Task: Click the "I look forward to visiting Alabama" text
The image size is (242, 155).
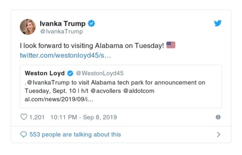Action: coord(92,46)
